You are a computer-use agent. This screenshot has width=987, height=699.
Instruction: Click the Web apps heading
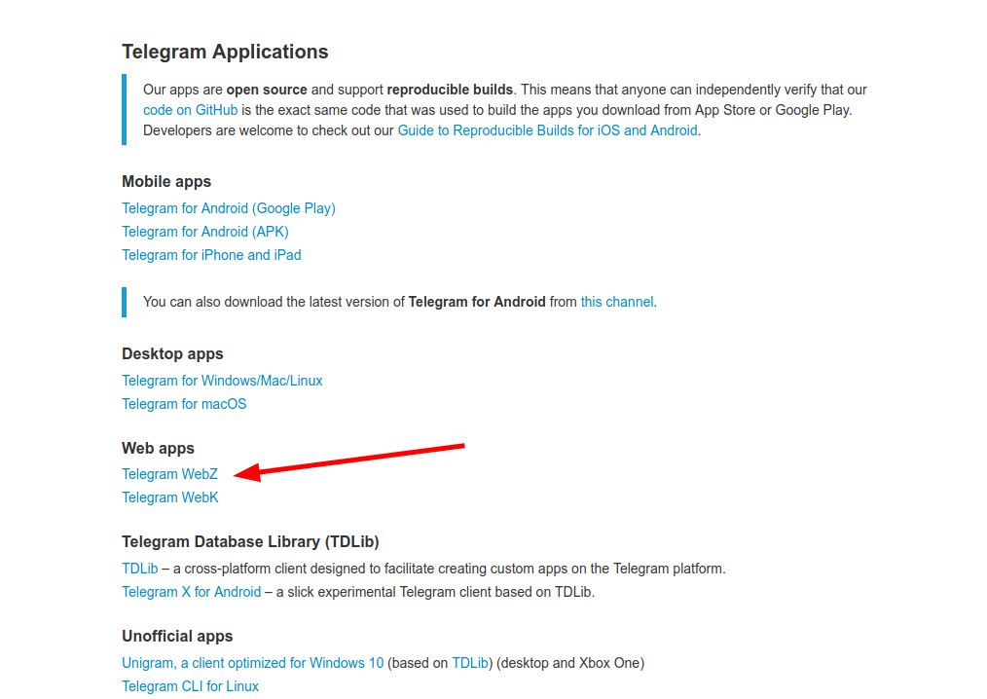pyautogui.click(x=158, y=449)
